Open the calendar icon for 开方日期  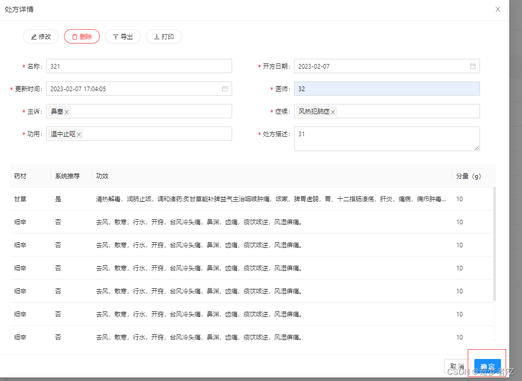click(472, 66)
